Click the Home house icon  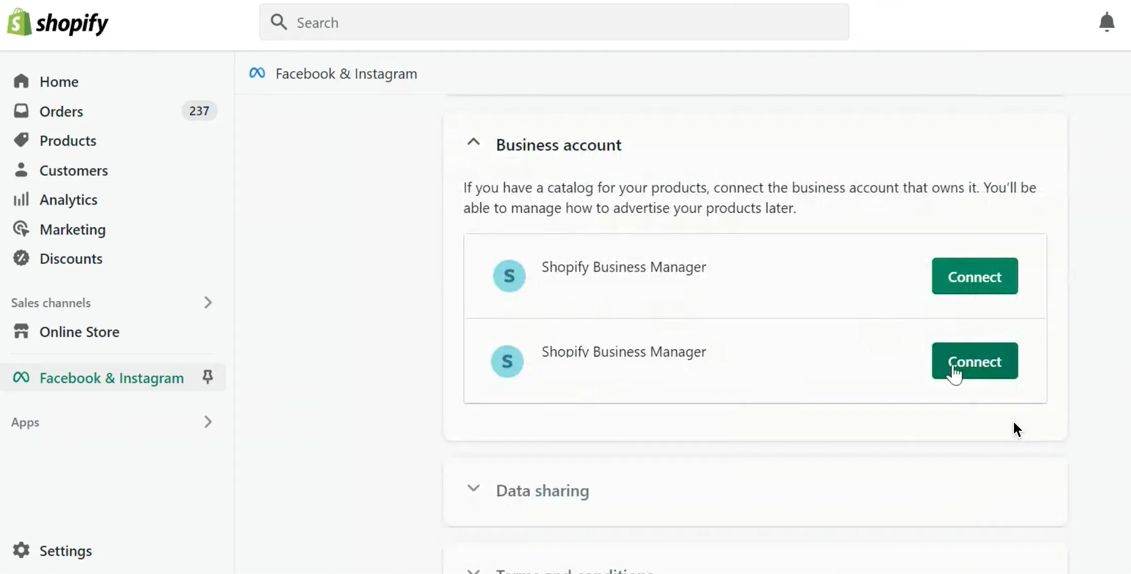point(21,81)
